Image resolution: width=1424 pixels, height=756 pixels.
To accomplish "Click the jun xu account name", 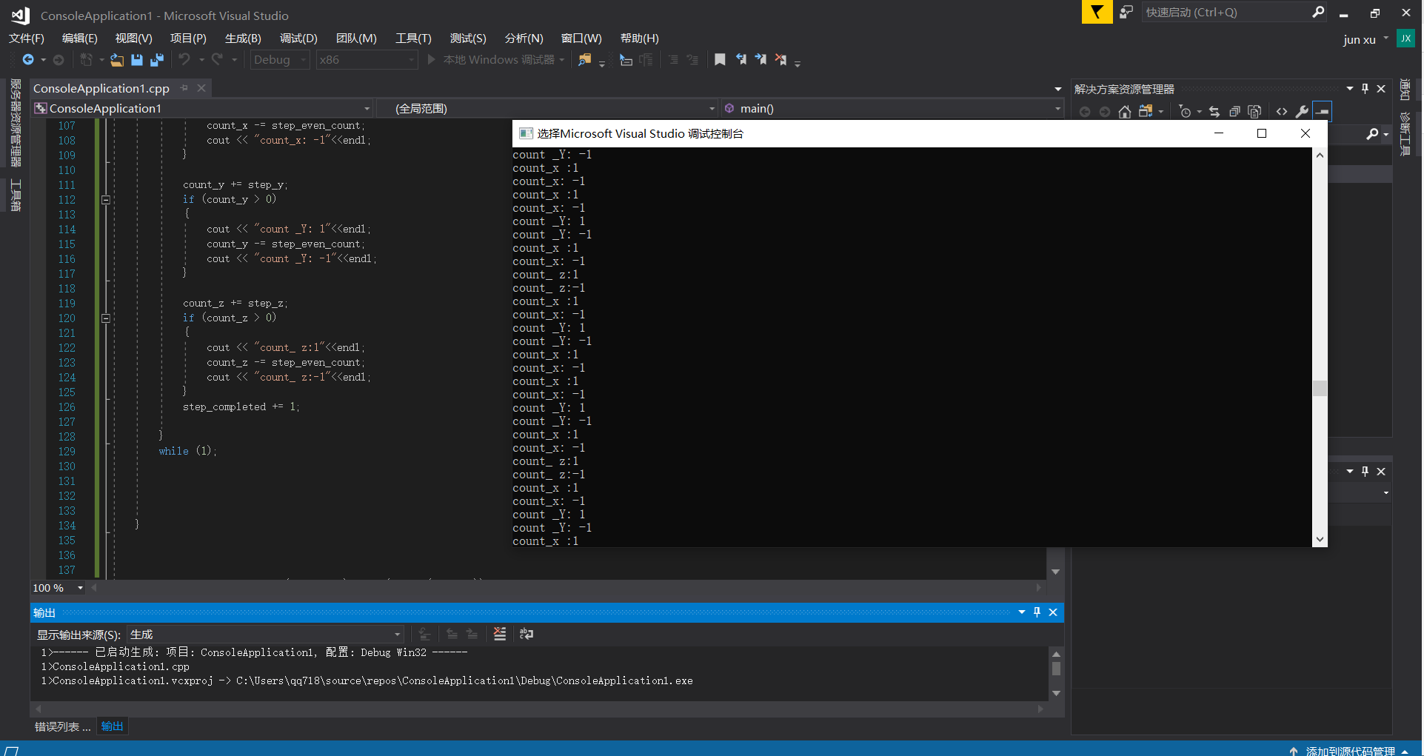I will tap(1360, 39).
